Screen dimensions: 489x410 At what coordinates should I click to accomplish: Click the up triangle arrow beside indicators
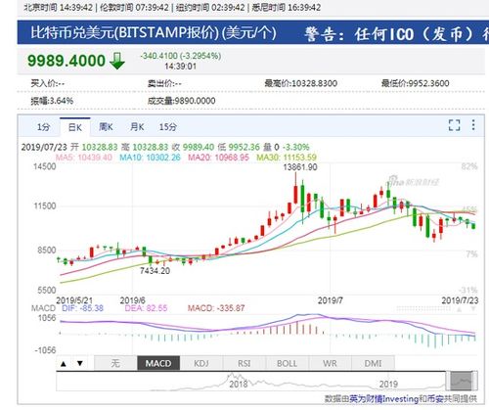(64, 363)
